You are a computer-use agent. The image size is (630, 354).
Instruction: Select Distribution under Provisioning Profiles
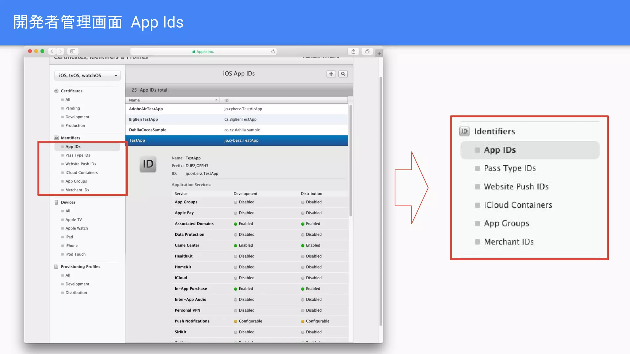(x=76, y=293)
